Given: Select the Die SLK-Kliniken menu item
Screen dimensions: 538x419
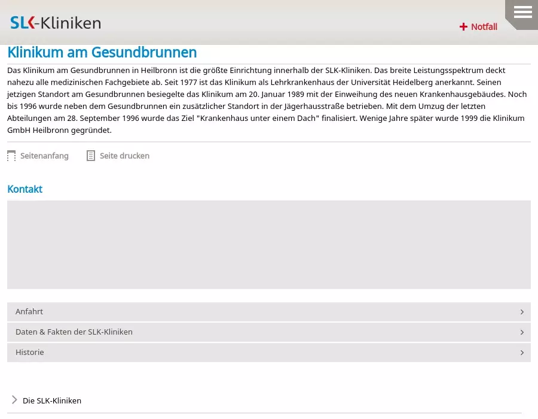Looking at the screenshot, I should (52, 401).
